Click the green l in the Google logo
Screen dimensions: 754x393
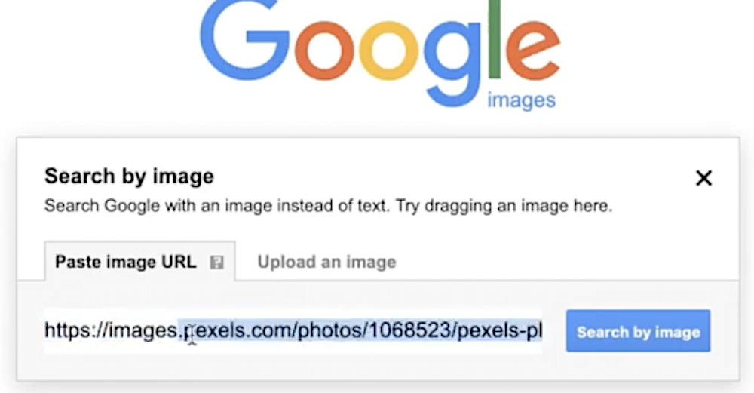[495, 39]
